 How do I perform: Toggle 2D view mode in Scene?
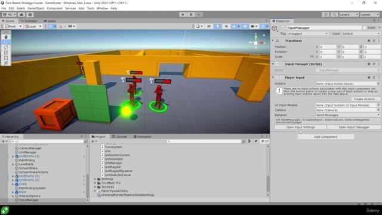click(x=209, y=26)
